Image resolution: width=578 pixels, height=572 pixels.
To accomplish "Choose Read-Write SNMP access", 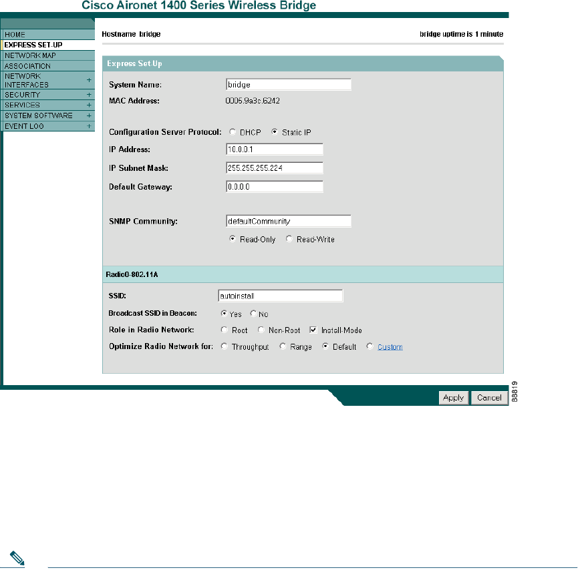I will [289, 239].
